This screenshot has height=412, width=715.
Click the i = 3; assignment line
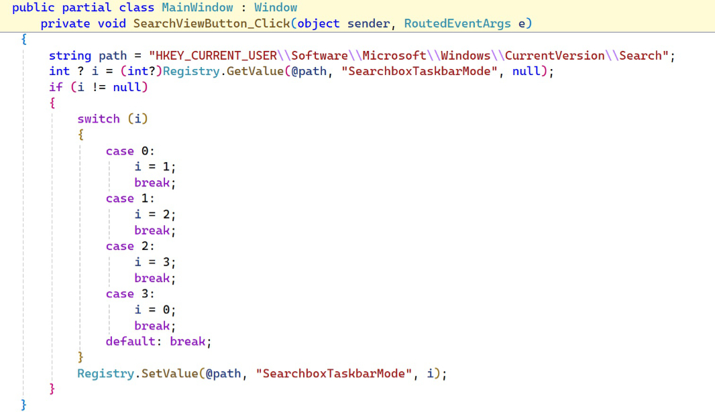[x=155, y=263]
